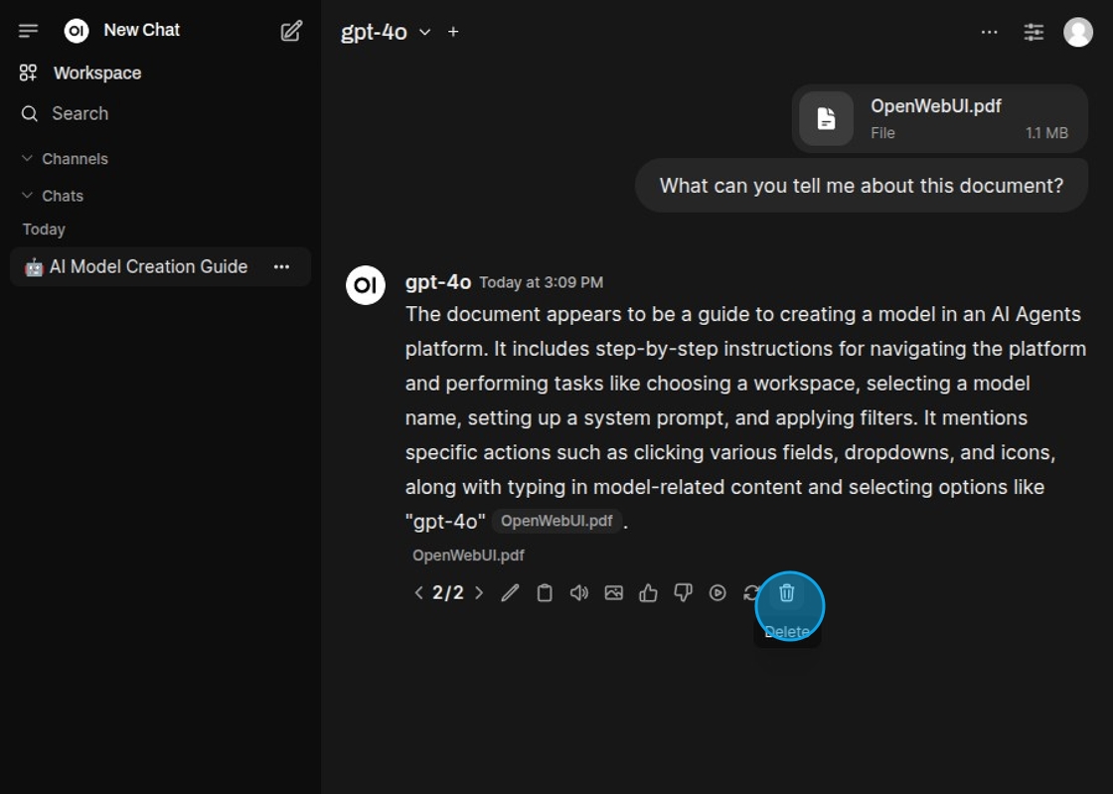This screenshot has width=1113, height=794.
Task: Open Workspace from the sidebar
Action: (x=96, y=73)
